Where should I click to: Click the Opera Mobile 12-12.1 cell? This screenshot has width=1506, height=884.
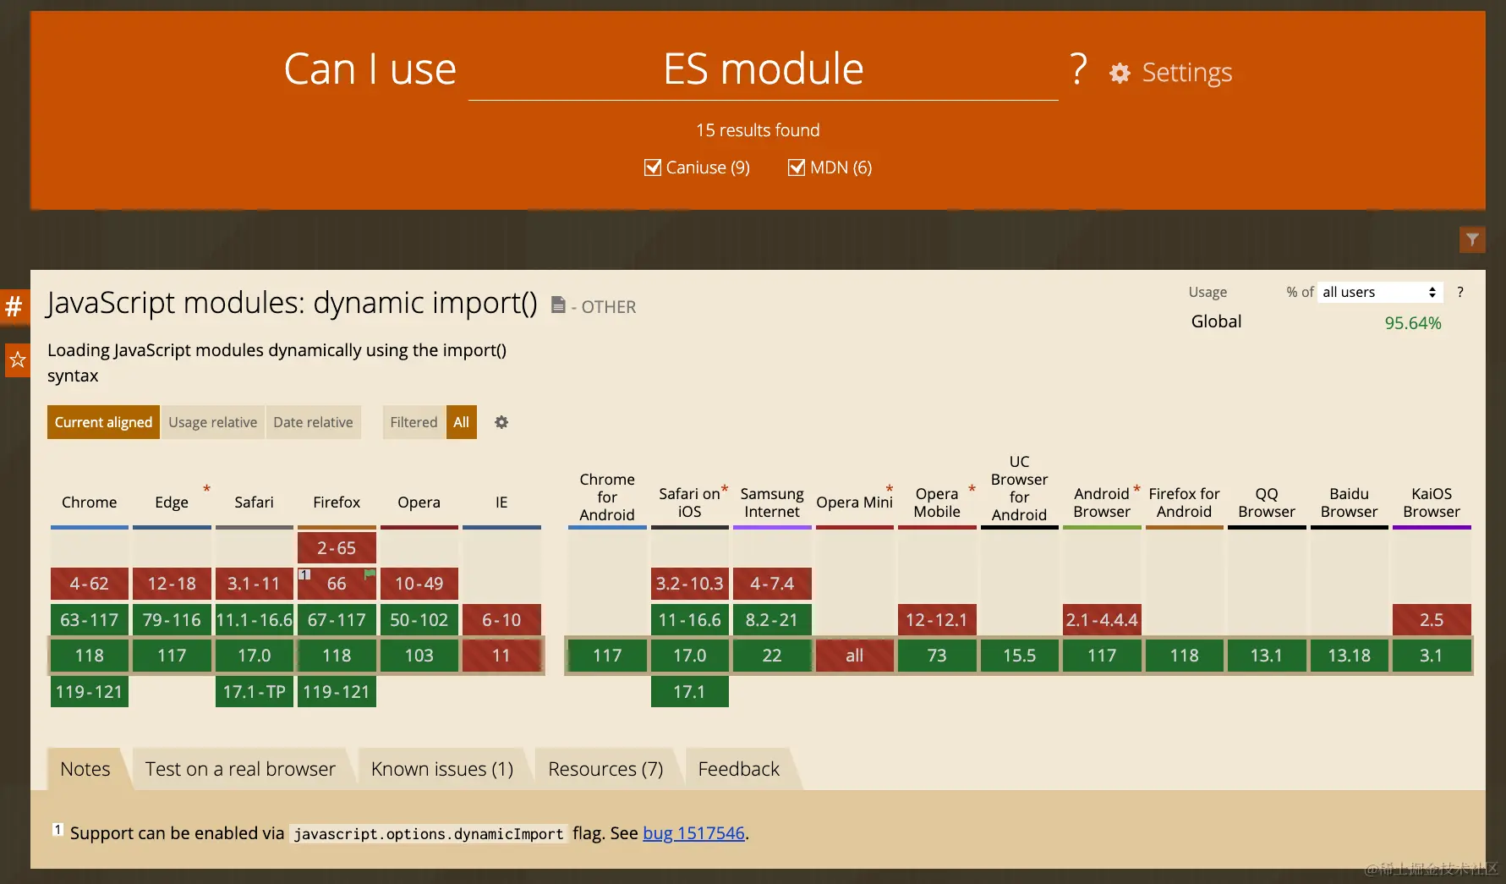(937, 620)
